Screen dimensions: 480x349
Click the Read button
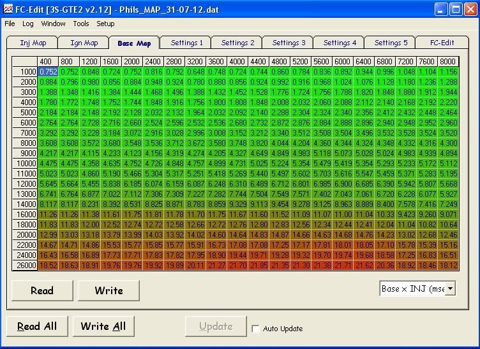coord(42,290)
